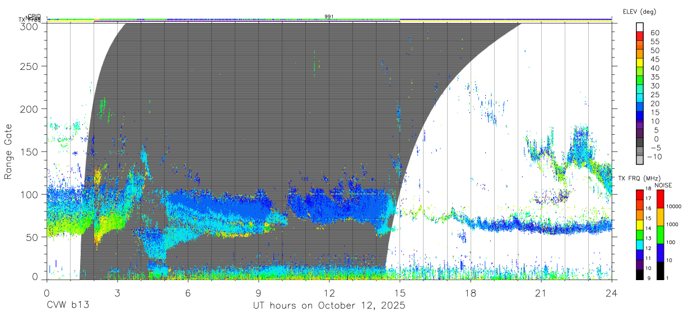
Task: Click the 'NOISE' legend title
Action: [663, 185]
